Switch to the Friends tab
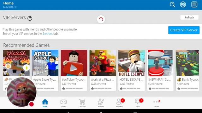Screen dimensions: 202x113 (x=120, y=103)
